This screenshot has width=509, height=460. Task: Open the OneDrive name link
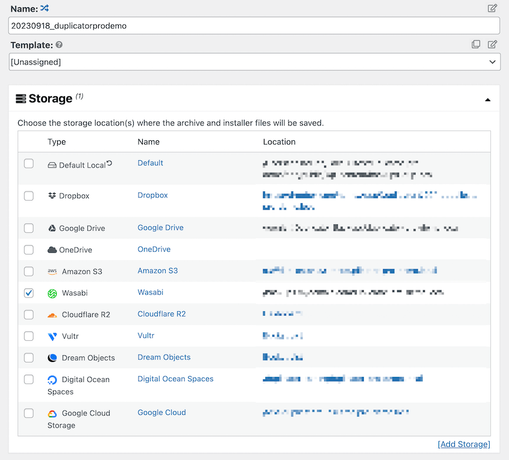tap(154, 249)
